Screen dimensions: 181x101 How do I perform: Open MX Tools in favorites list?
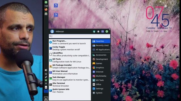click(70, 60)
